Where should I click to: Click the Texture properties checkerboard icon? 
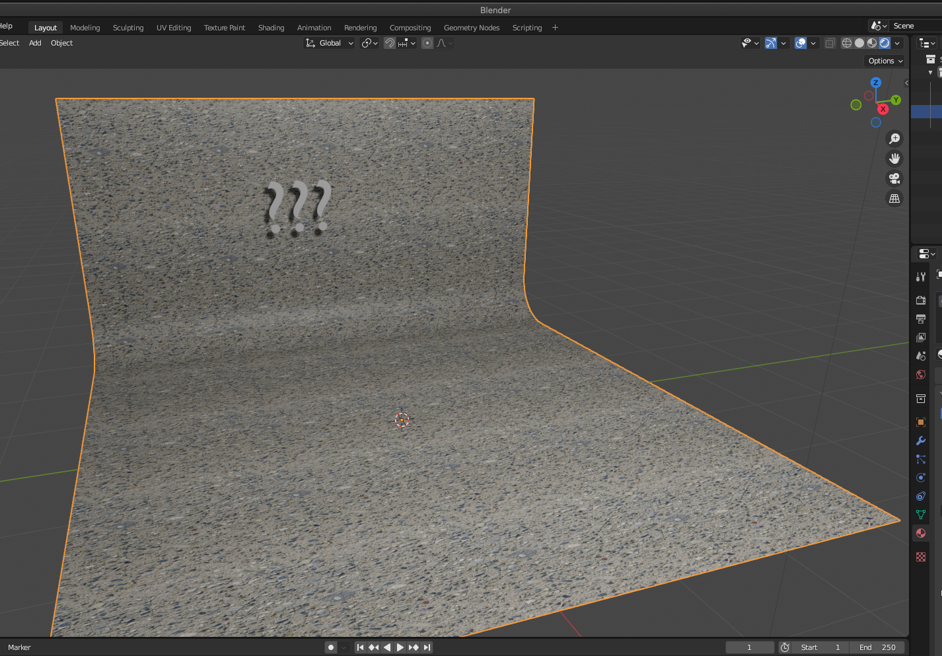pyautogui.click(x=921, y=557)
